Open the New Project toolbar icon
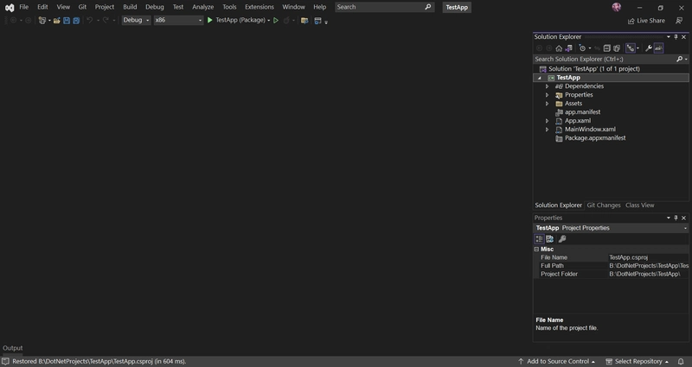692x367 pixels. [x=42, y=20]
